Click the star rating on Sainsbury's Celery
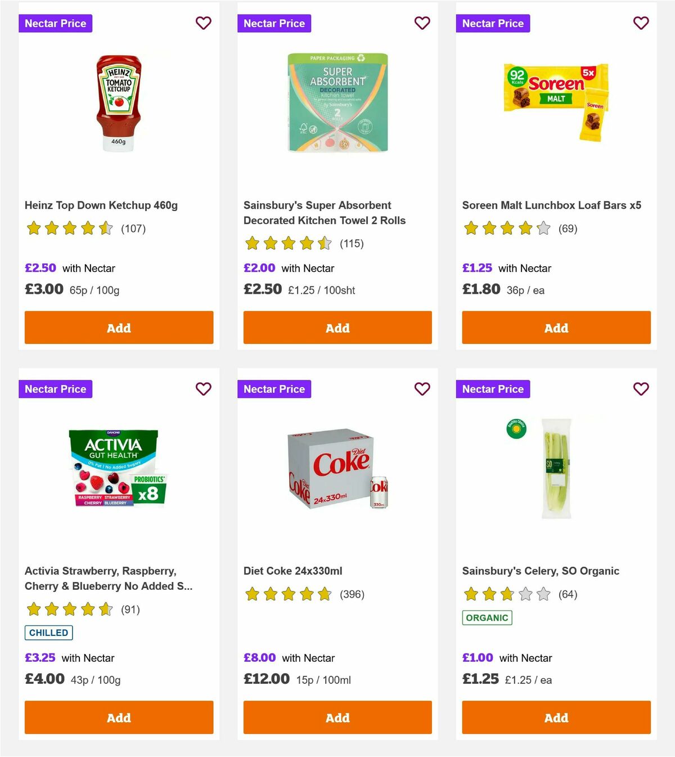The height and width of the screenshot is (757, 675). (x=506, y=594)
